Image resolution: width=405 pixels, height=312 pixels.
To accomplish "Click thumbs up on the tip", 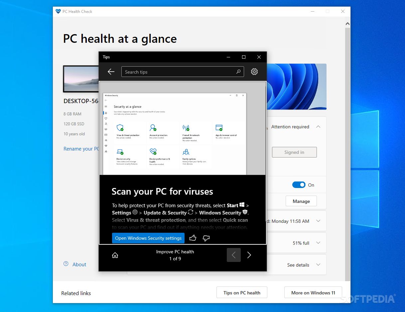I will pyautogui.click(x=193, y=238).
